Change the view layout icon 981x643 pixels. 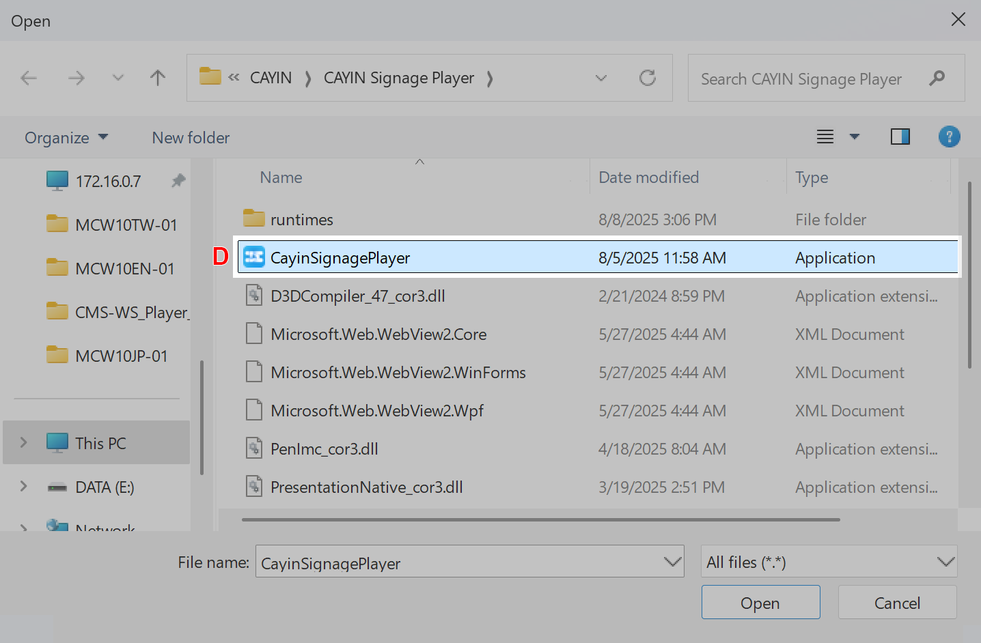click(x=825, y=137)
